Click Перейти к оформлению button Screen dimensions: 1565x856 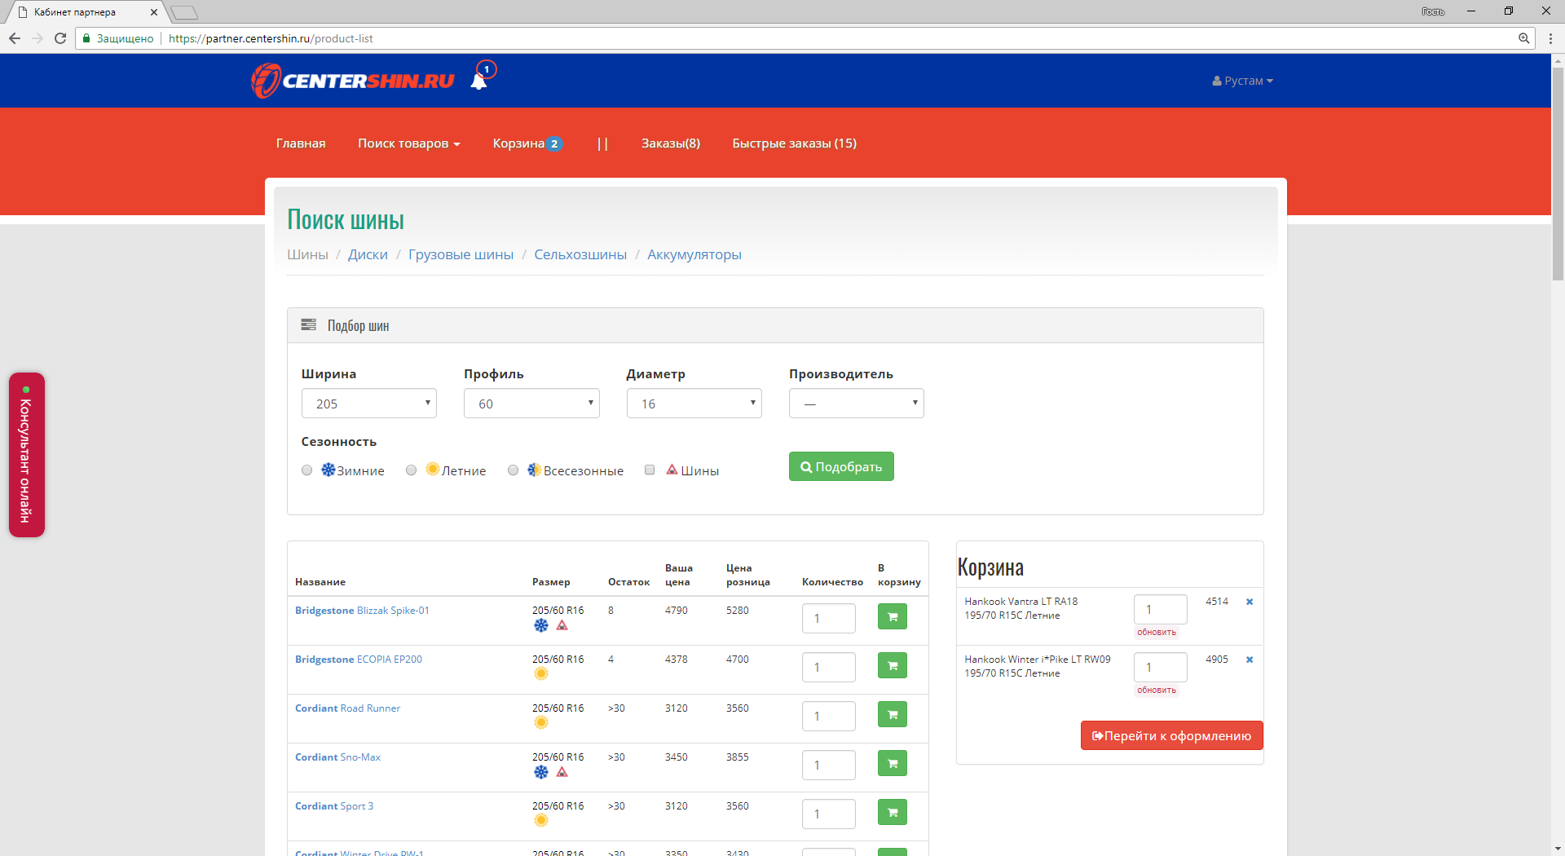(x=1172, y=735)
